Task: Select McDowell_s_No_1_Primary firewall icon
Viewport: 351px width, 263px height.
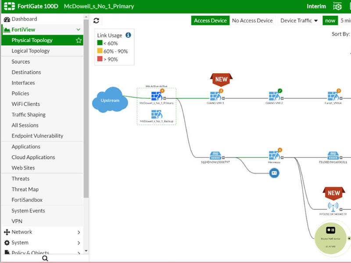Action: (157, 96)
